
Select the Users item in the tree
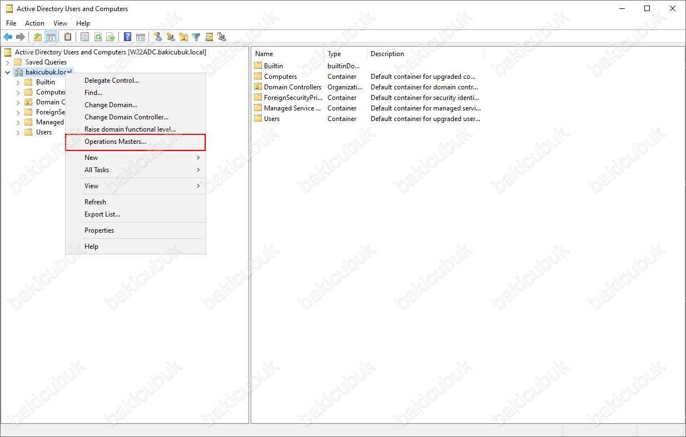tap(44, 132)
